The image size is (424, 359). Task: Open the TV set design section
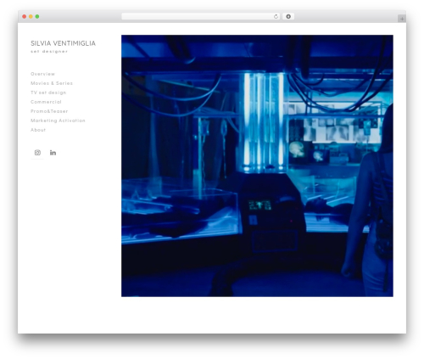tap(48, 93)
